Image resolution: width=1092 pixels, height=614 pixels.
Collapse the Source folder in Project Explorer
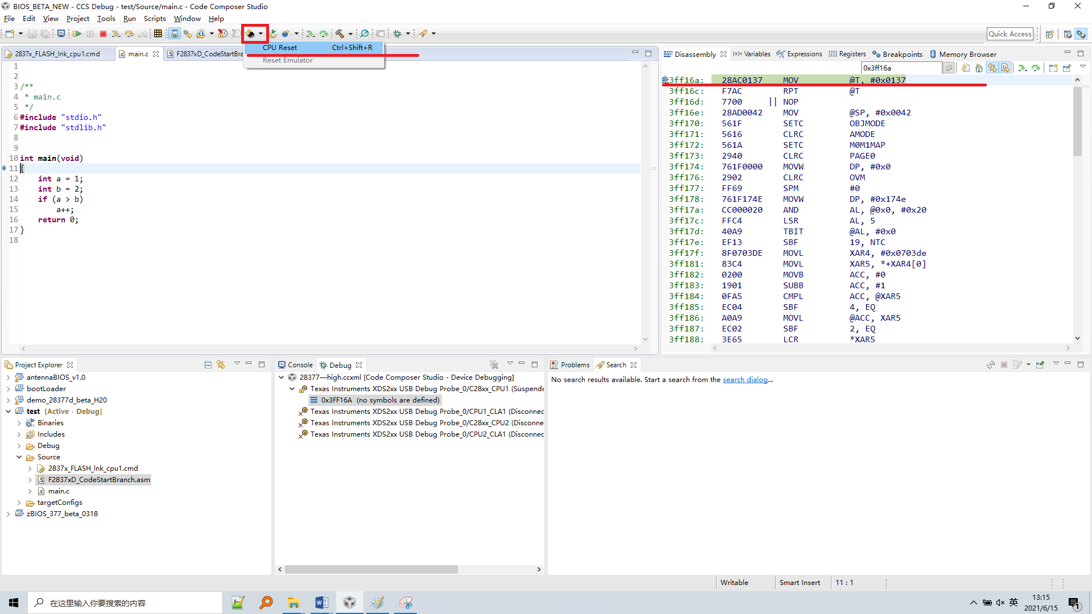pyautogui.click(x=19, y=457)
